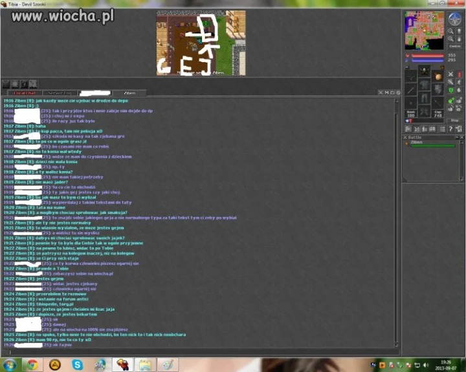Toggle chase opponent running-figure mode
Image resolution: width=466 pixels, height=372 pixels.
pos(459,82)
